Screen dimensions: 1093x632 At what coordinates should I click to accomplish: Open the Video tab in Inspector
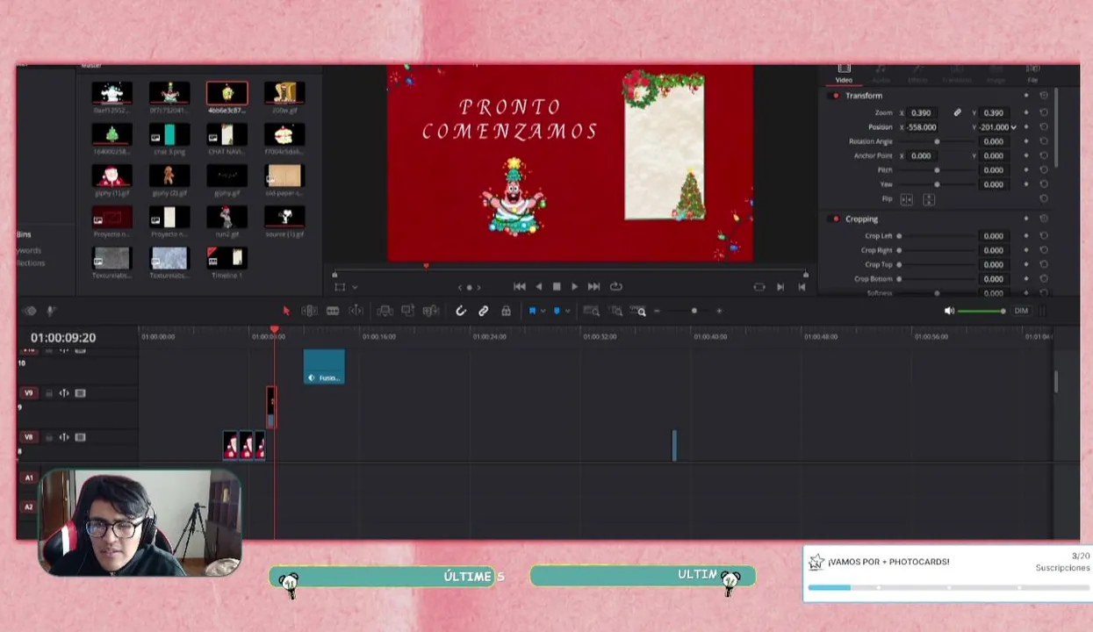tap(844, 74)
